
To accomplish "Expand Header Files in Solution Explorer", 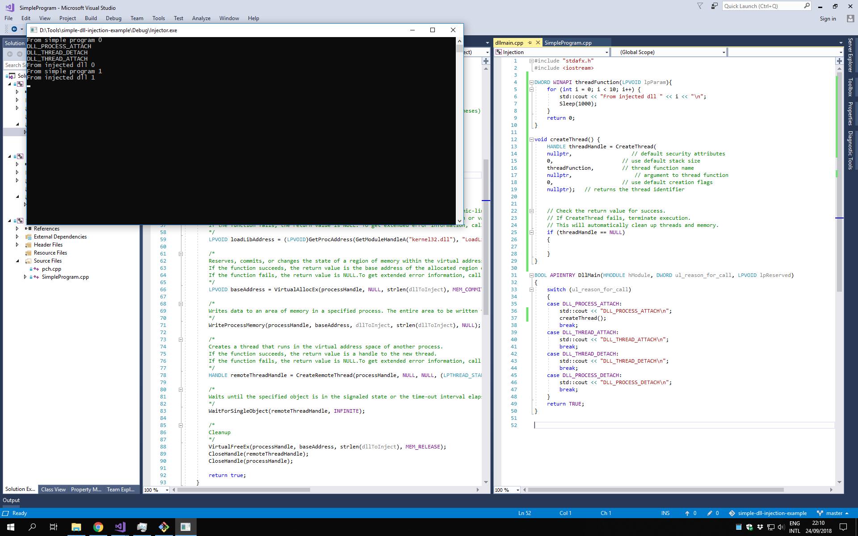I will point(17,244).
